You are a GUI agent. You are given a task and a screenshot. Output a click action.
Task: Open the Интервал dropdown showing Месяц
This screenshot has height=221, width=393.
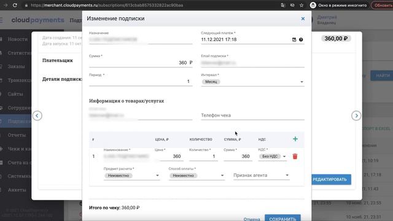click(x=252, y=82)
